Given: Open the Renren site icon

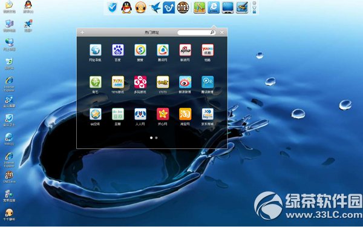Looking at the screenshot, I should 140,114.
